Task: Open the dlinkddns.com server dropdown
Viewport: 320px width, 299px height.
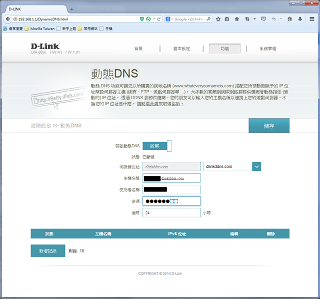Action: (x=232, y=167)
